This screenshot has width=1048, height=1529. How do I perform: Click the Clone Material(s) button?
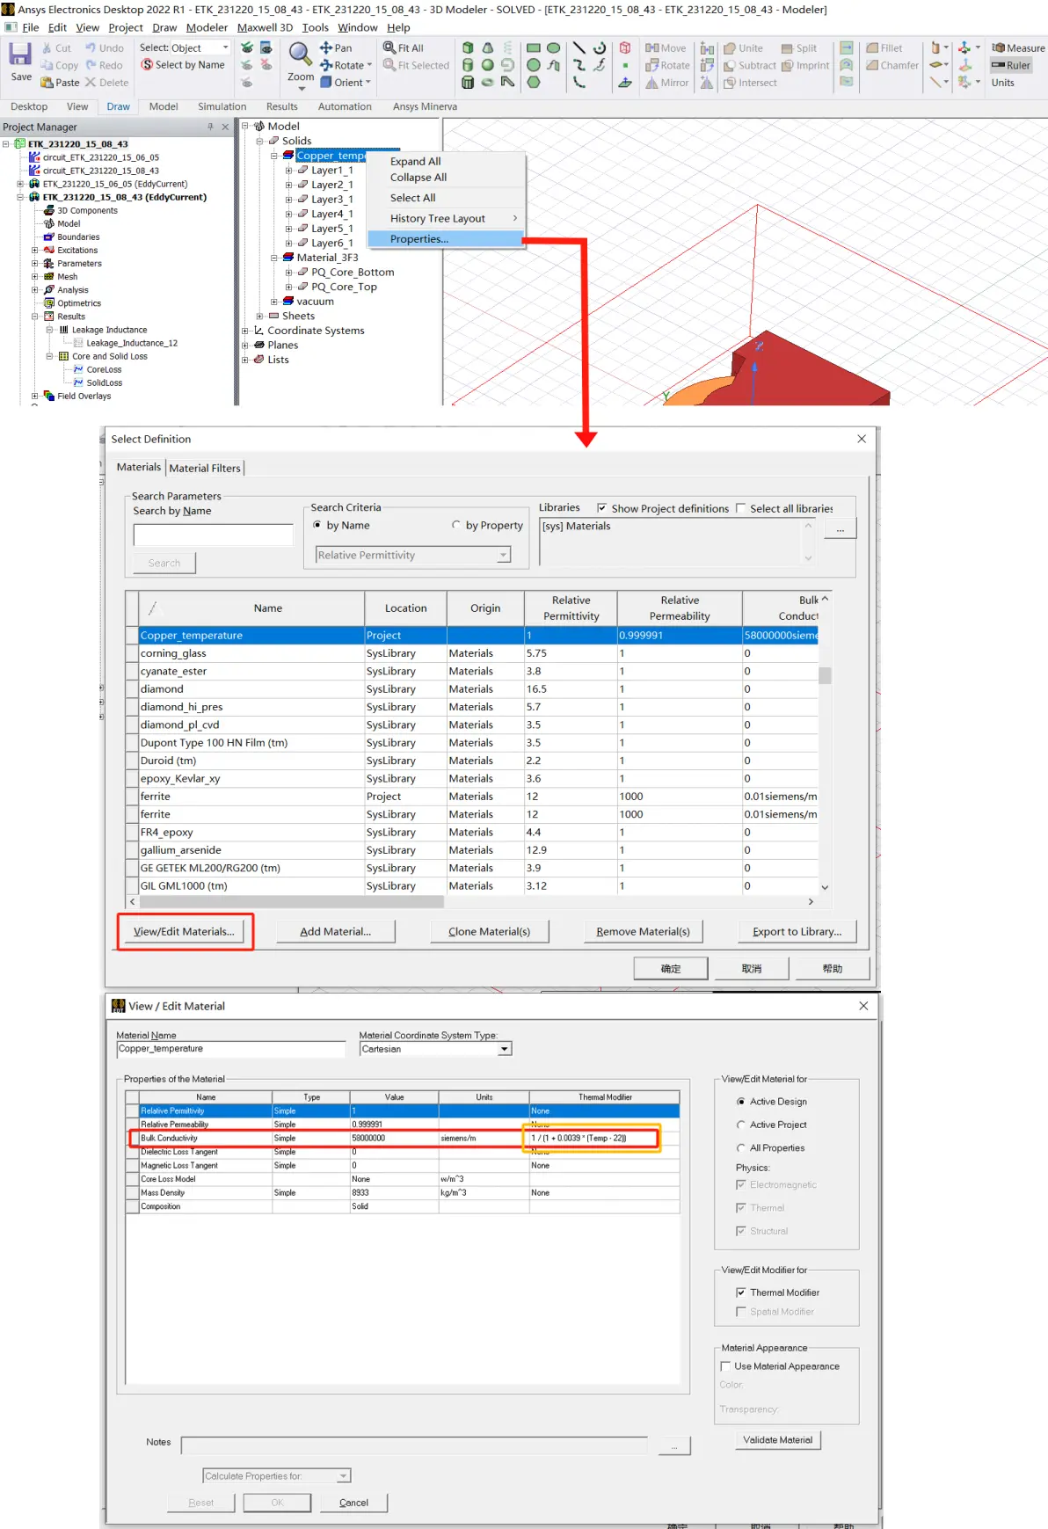click(x=489, y=931)
